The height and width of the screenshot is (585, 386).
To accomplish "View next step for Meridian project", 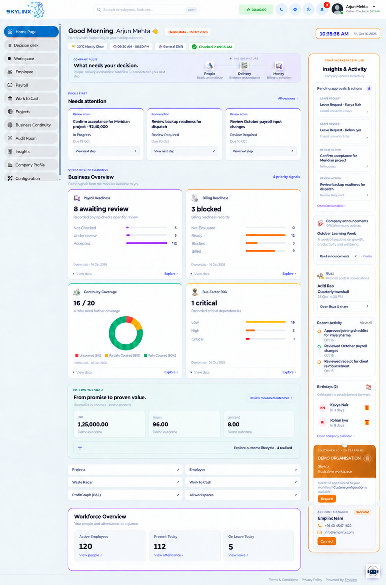I will click(106, 151).
